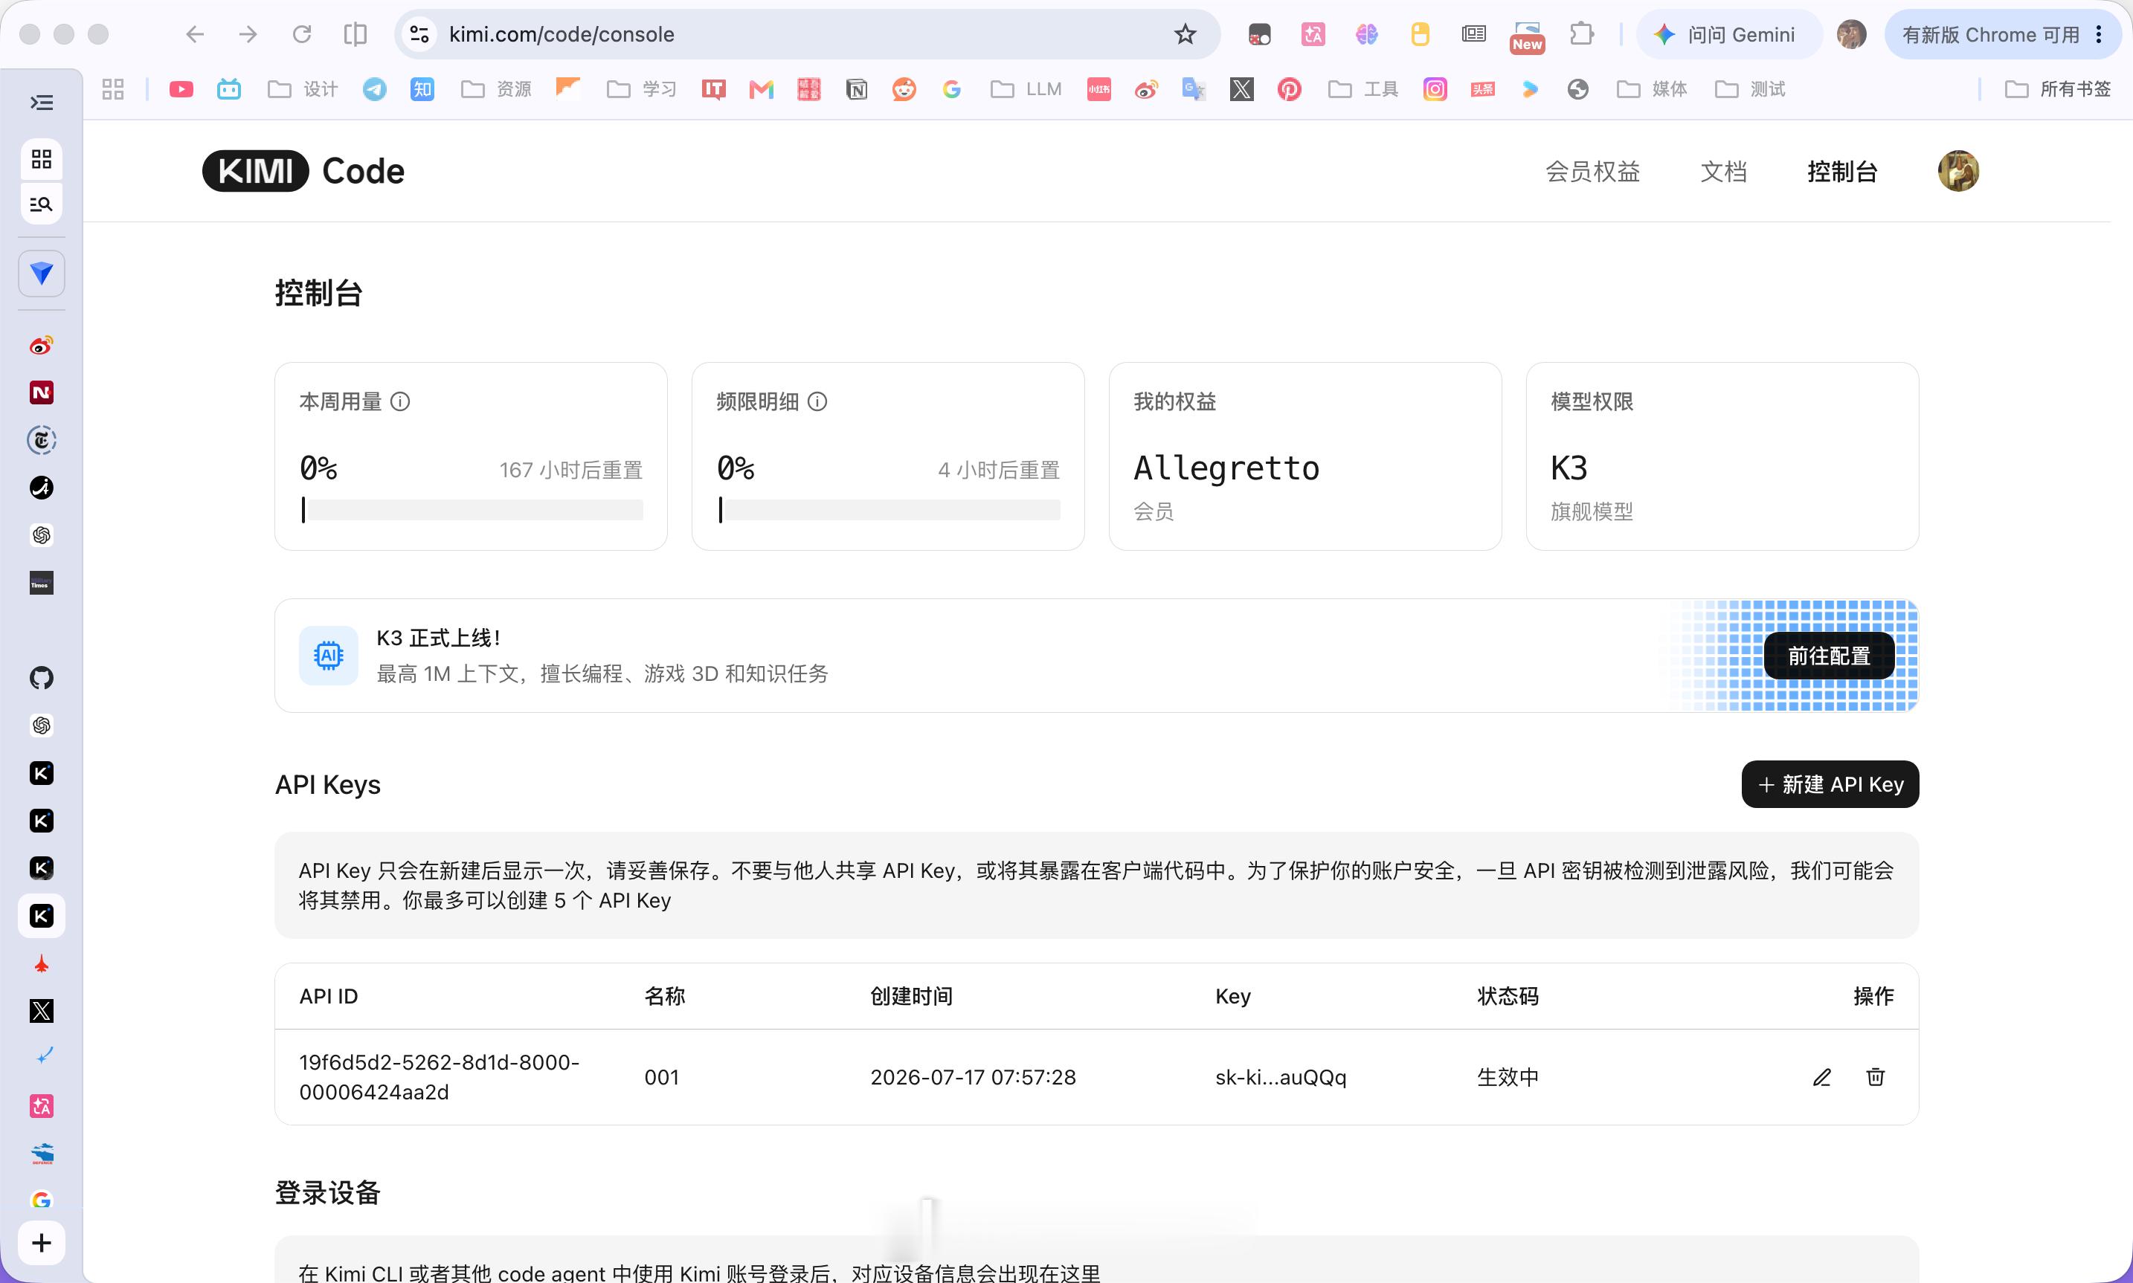Image resolution: width=2133 pixels, height=1283 pixels.
Task: Open the four-squares grid icon in sidebar
Action: [x=42, y=159]
